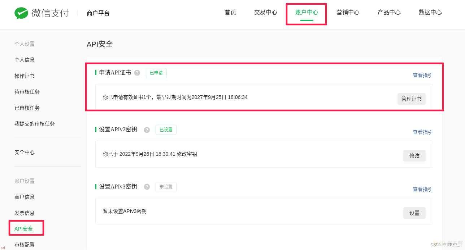The image size is (465, 250).
Task: Open 数据中心 in top navigation
Action: pos(430,12)
